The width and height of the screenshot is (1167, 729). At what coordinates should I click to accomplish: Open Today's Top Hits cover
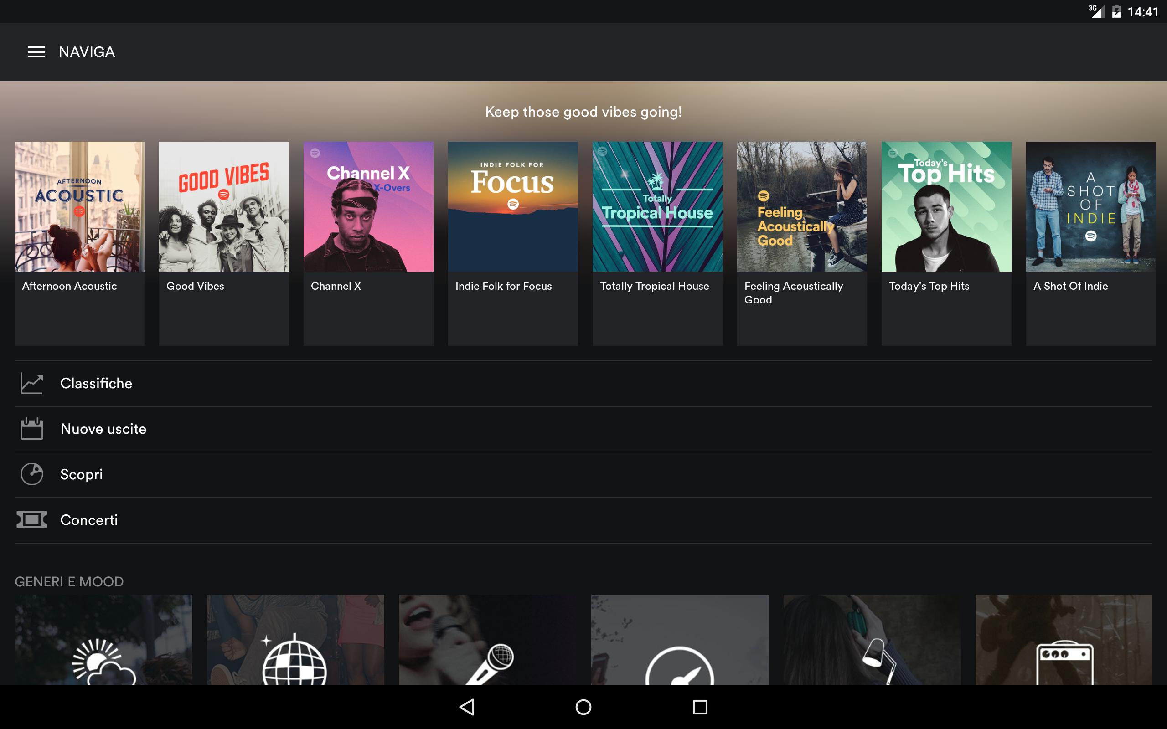946,206
